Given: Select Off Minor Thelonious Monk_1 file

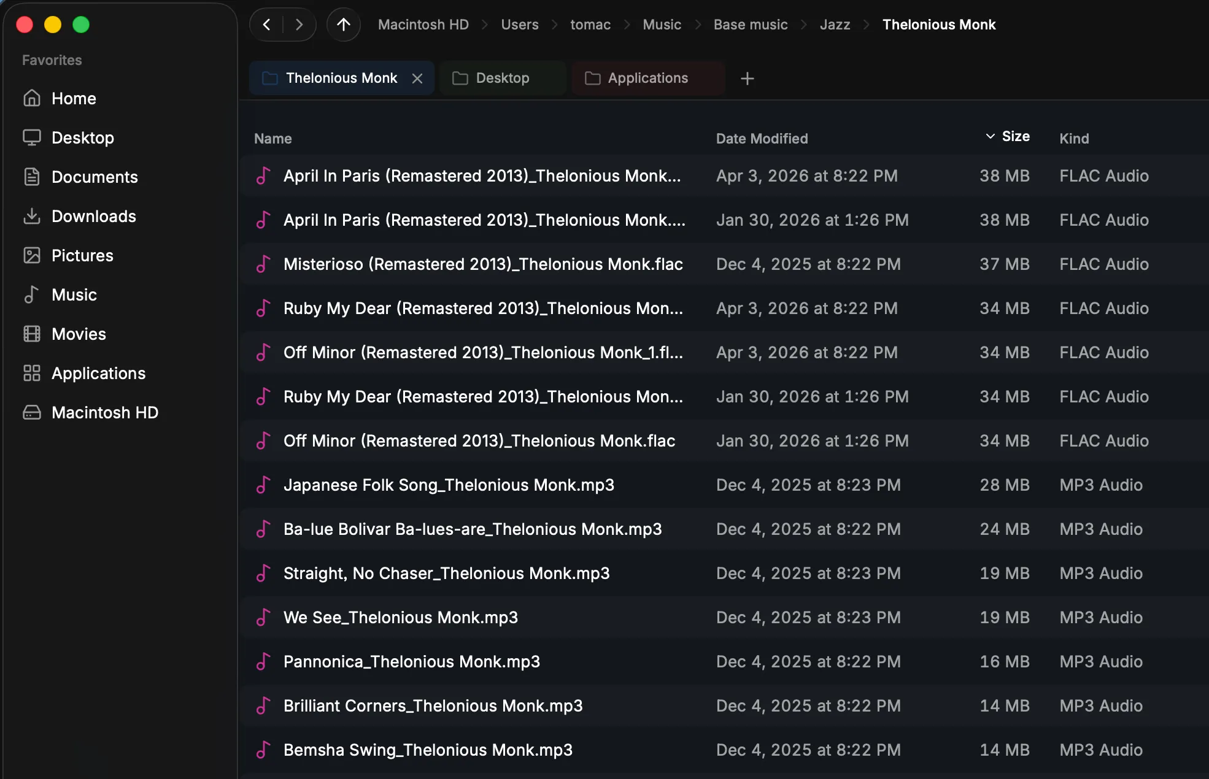Looking at the screenshot, I should tap(724, 352).
